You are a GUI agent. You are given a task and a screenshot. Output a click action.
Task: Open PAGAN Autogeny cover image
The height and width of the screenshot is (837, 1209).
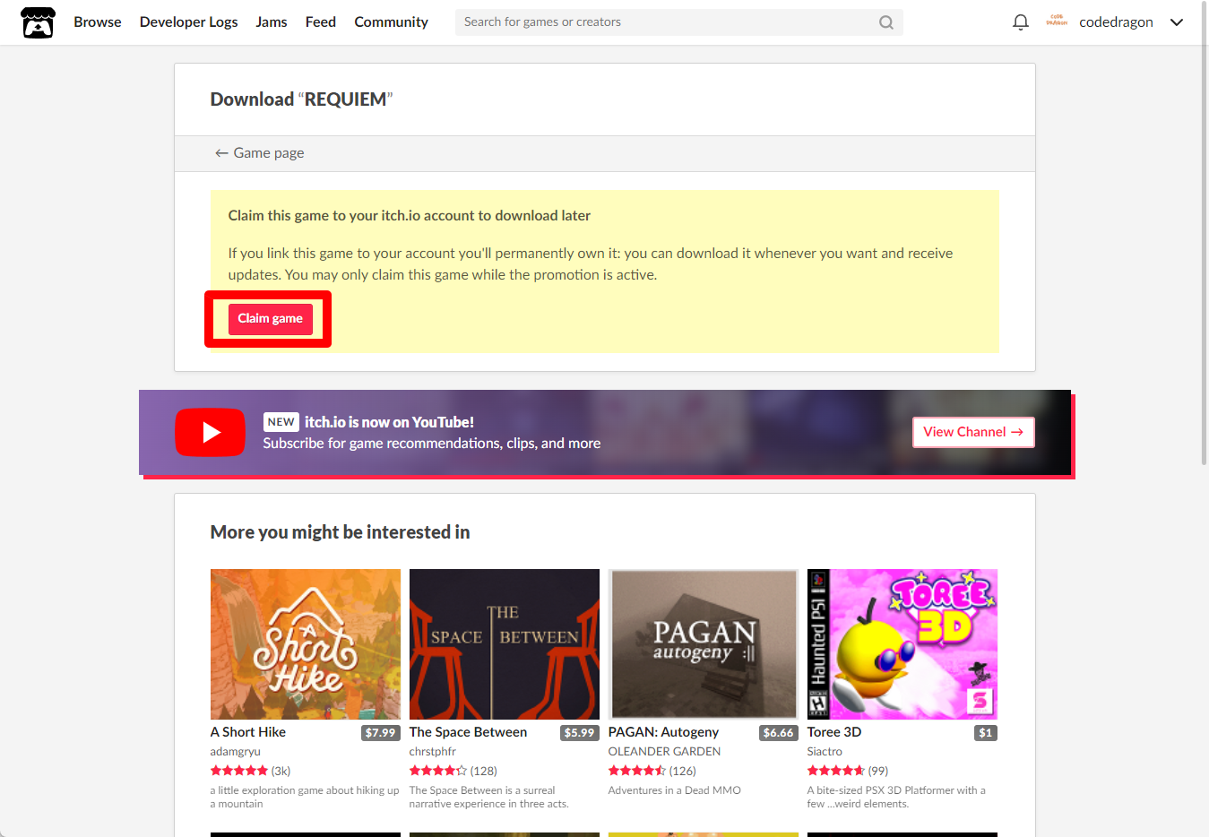click(703, 644)
